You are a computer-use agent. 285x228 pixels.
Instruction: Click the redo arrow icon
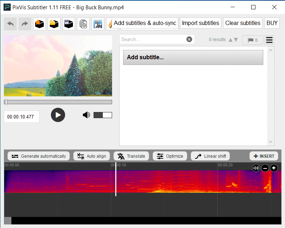[25, 24]
